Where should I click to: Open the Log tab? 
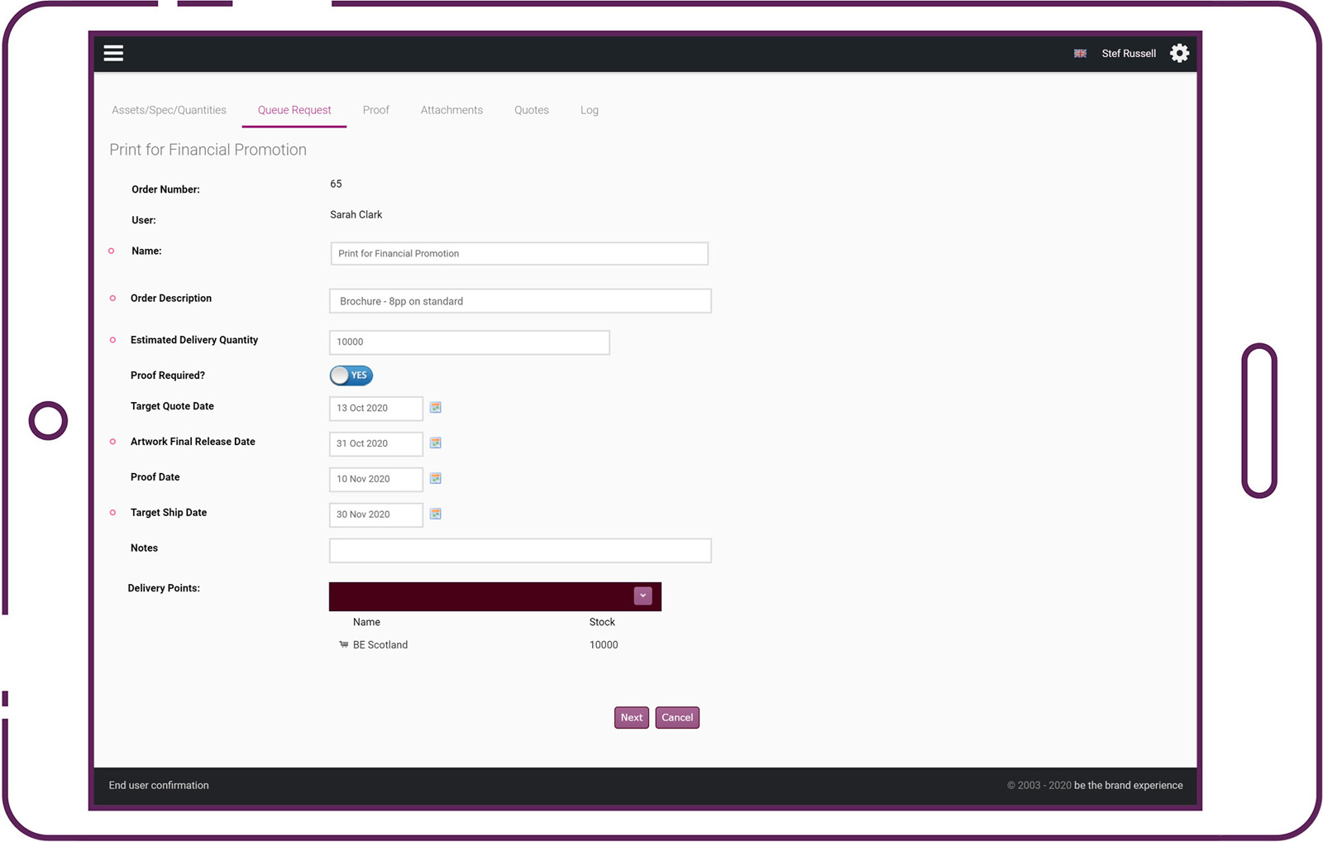click(590, 110)
